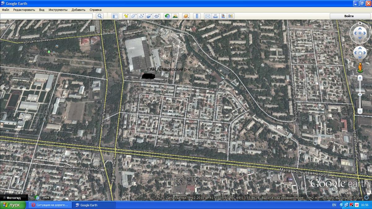Toggle the sidebar panel visibility
Viewport: 372px width, 209px height.
pos(115,16)
